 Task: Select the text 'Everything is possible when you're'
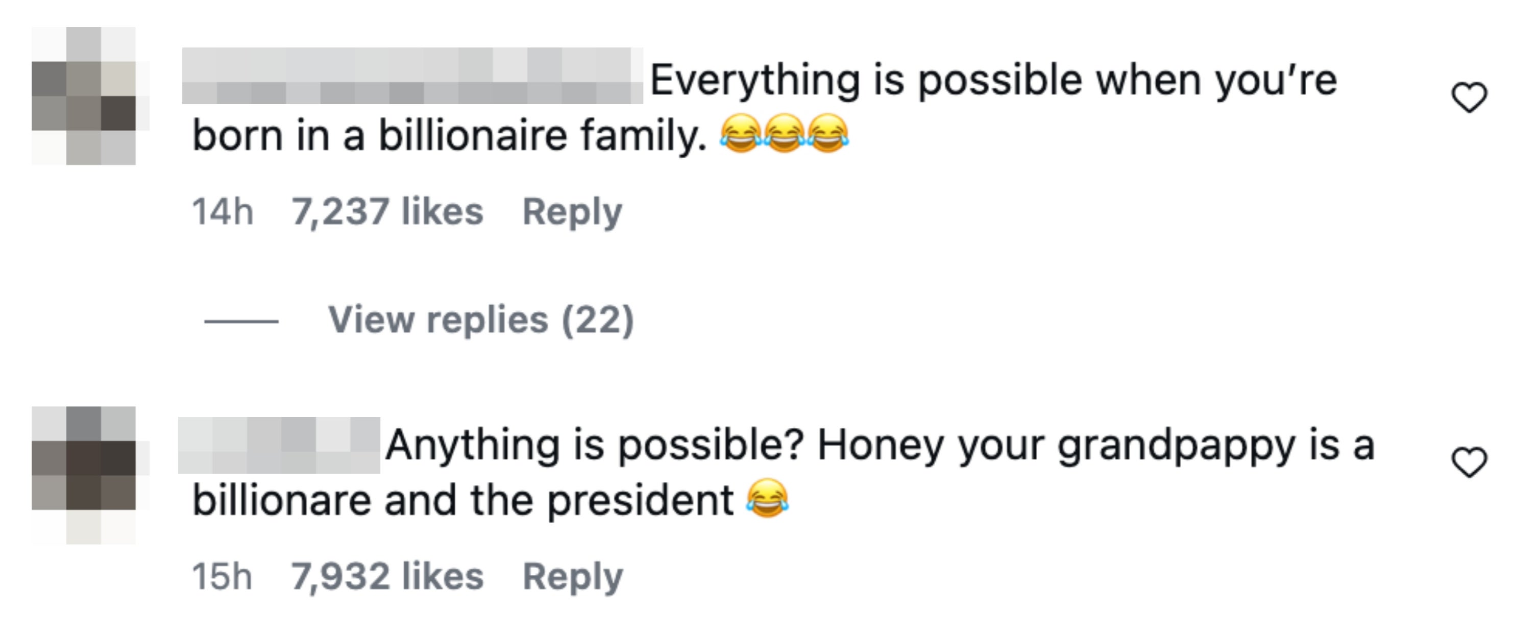pos(993,81)
